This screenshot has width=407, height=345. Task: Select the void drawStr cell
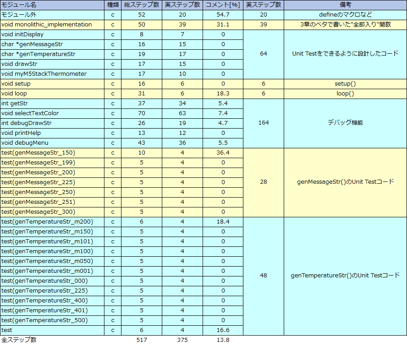click(52, 64)
